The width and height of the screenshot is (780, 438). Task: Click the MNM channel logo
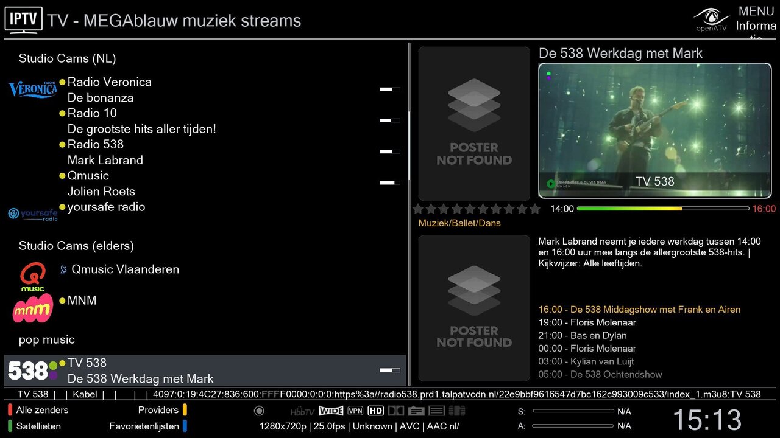[x=33, y=308]
